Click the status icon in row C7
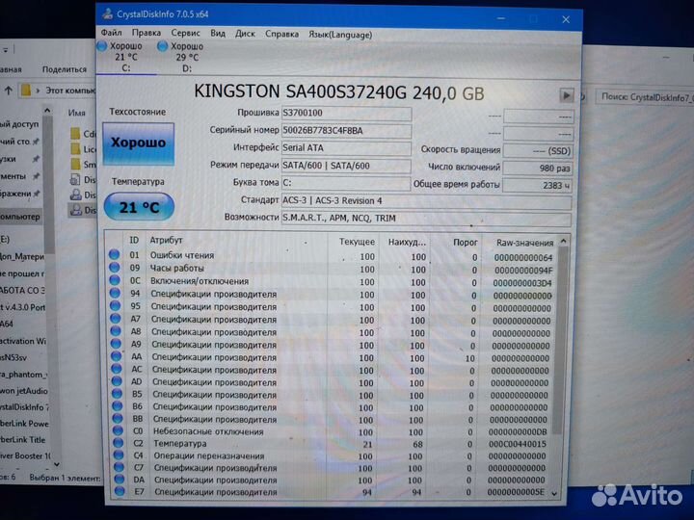This screenshot has height=520, width=694. pyautogui.click(x=120, y=467)
